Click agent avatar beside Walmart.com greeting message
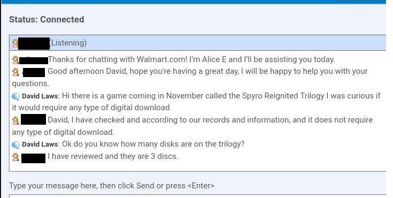Image resolution: width=393 pixels, height=198 pixels. 16,60
